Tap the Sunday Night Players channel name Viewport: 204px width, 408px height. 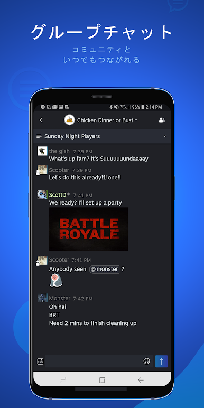72,136
